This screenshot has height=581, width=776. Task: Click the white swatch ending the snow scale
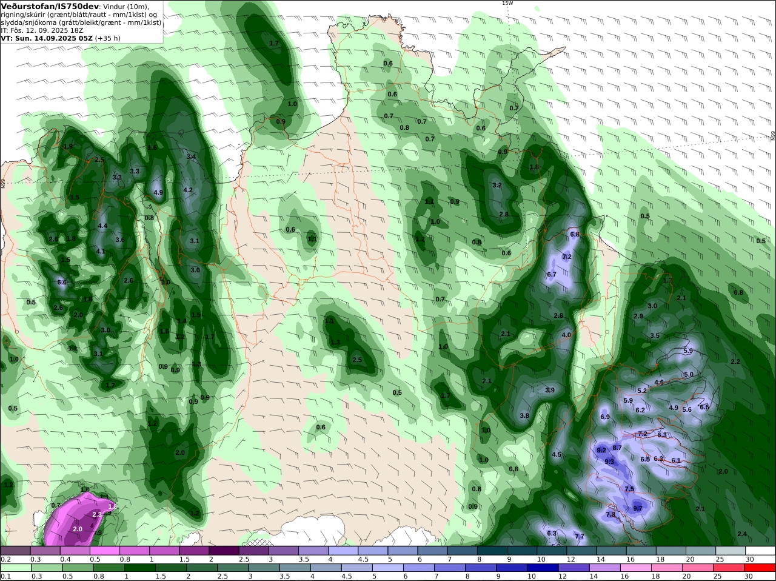coord(761,551)
